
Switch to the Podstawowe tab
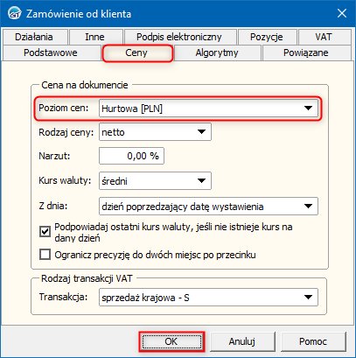pos(51,53)
